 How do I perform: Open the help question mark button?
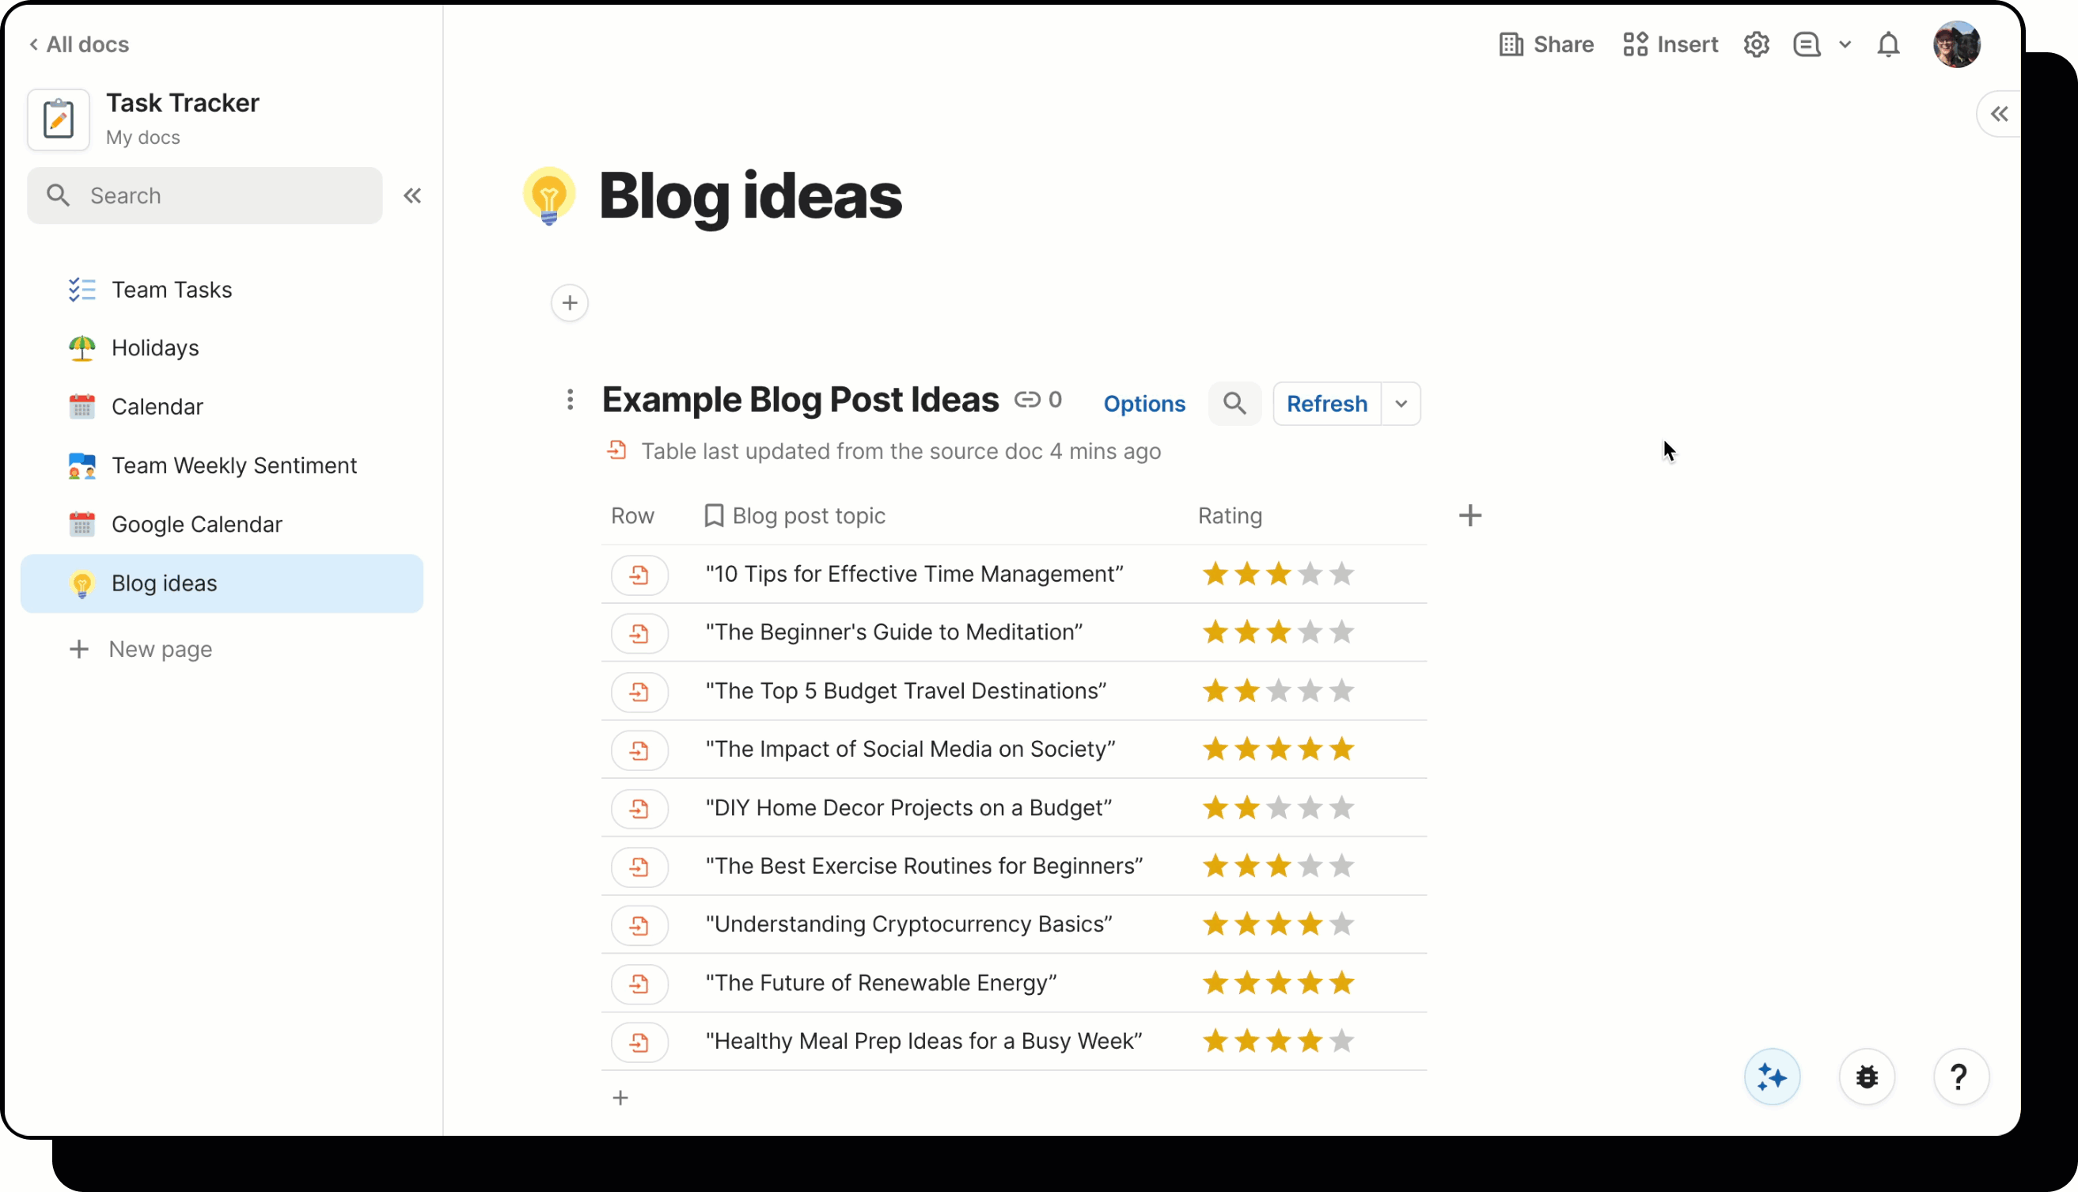click(1959, 1076)
